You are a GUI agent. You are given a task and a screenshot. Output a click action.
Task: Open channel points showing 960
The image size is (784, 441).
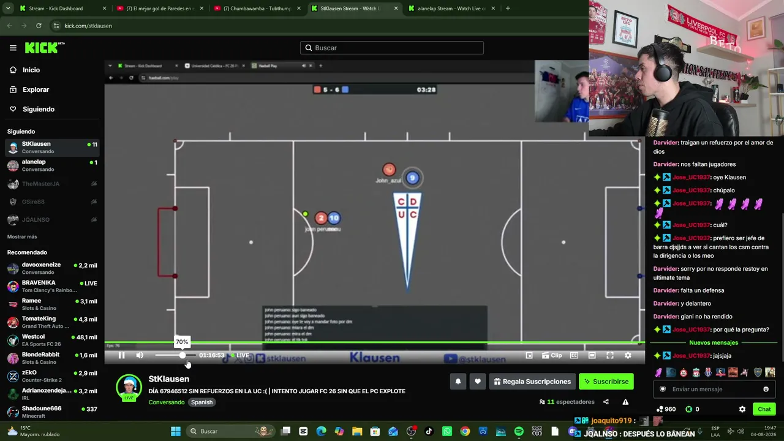click(666, 409)
